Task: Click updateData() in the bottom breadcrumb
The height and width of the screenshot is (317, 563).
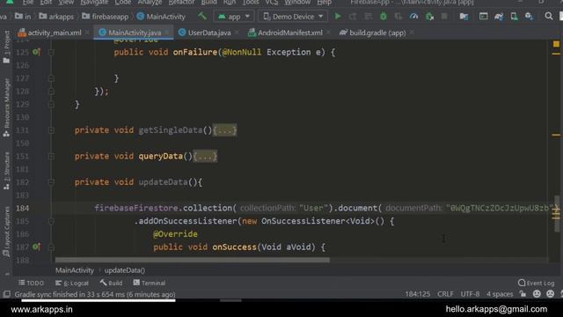Action: pos(125,270)
